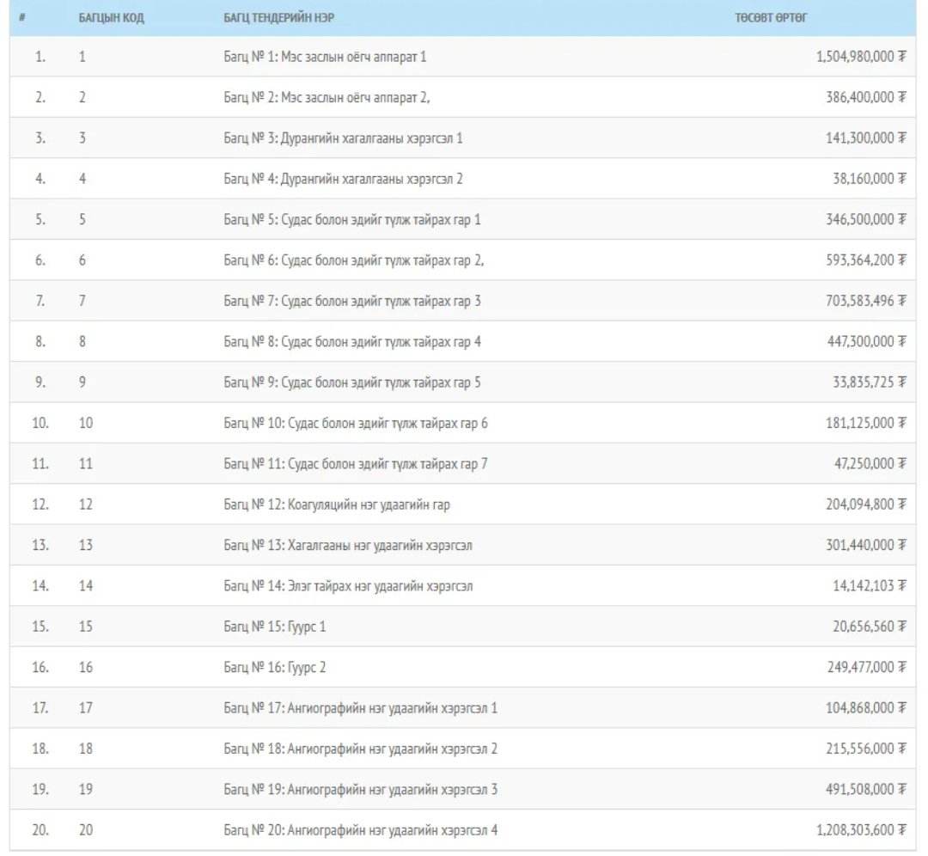Screen dimensions: 928x856
Task: Select Багц № 3: Дурангийн хагалгааны хэрэгсэл 1
Action: coord(343,138)
